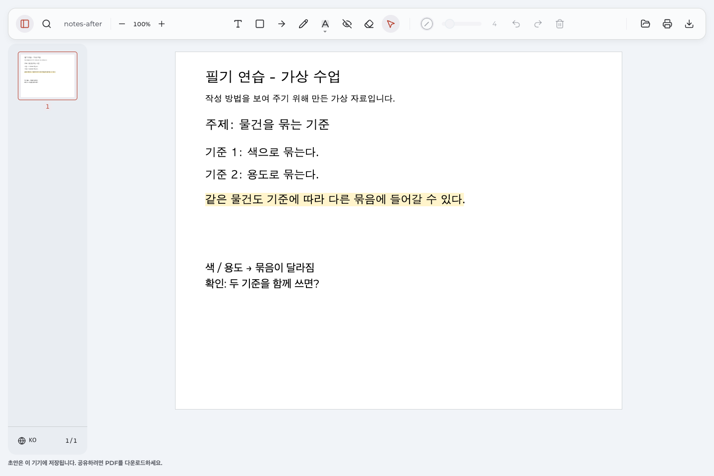
Task: Adjust the stroke width slider
Action: click(x=462, y=24)
